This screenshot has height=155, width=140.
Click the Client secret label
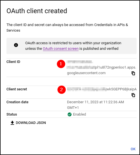click(17, 89)
